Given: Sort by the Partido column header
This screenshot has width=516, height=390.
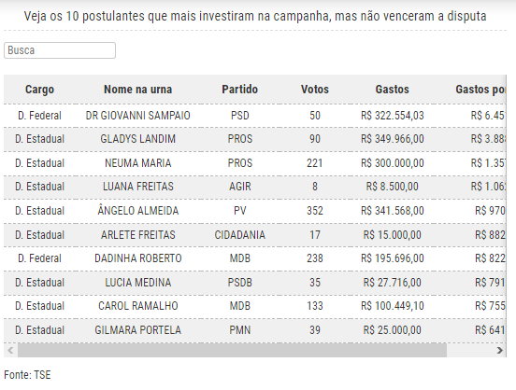Looking at the screenshot, I should [x=240, y=90].
